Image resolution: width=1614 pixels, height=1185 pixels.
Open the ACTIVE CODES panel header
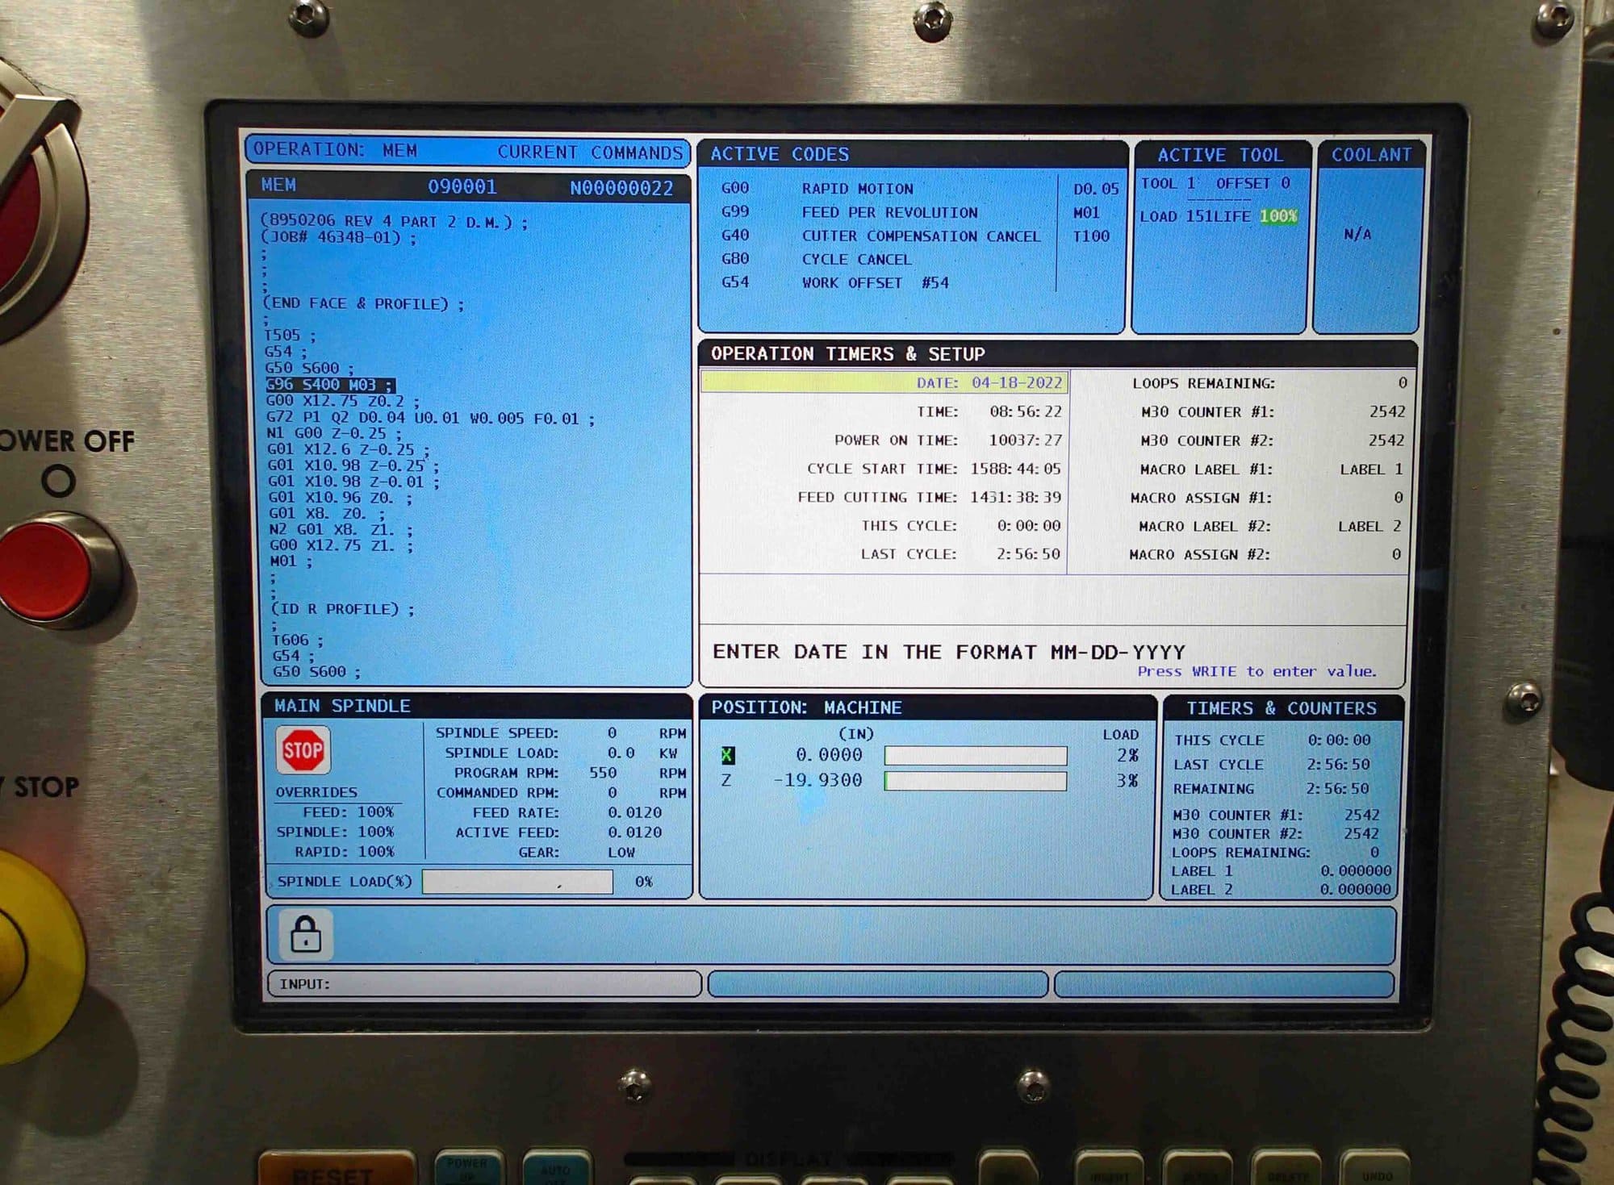coord(912,154)
